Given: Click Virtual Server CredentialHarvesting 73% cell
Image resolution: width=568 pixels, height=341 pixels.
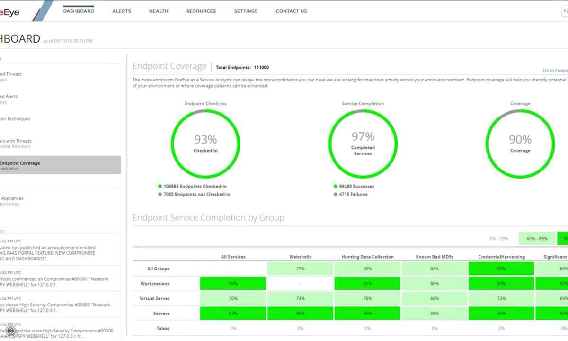Looking at the screenshot, I should click(x=501, y=298).
